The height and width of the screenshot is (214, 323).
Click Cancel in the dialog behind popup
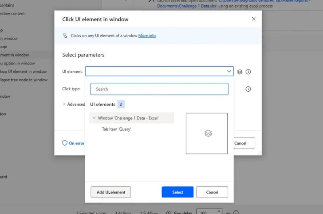244,143
